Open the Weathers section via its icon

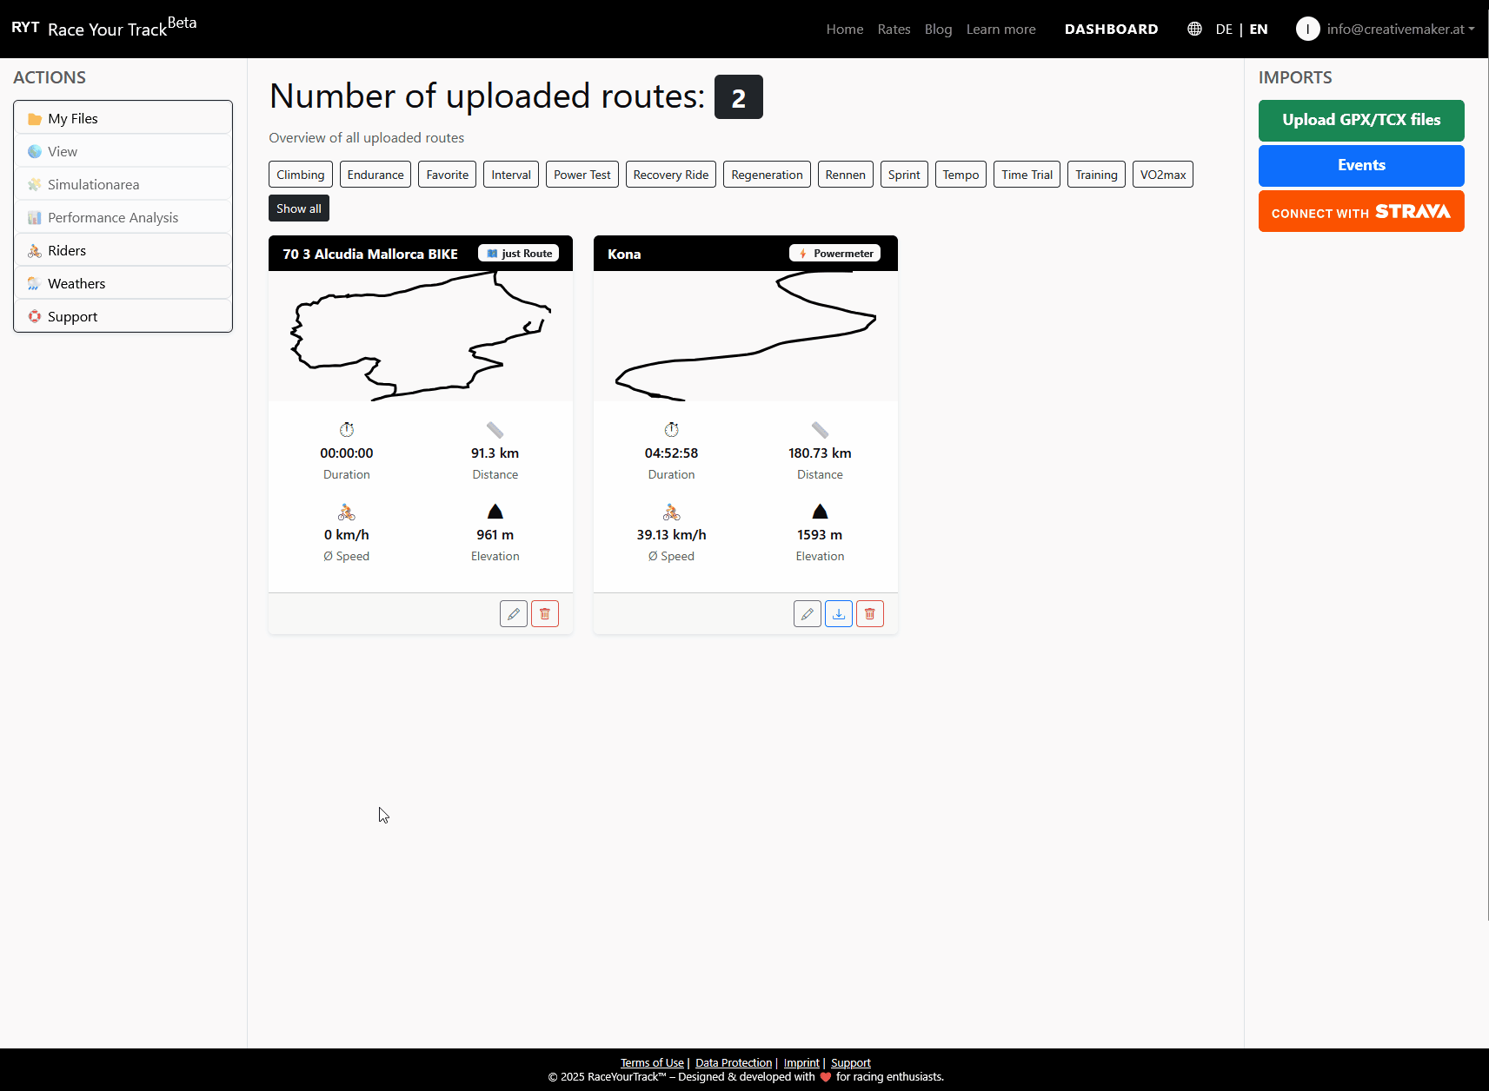pyautogui.click(x=34, y=283)
